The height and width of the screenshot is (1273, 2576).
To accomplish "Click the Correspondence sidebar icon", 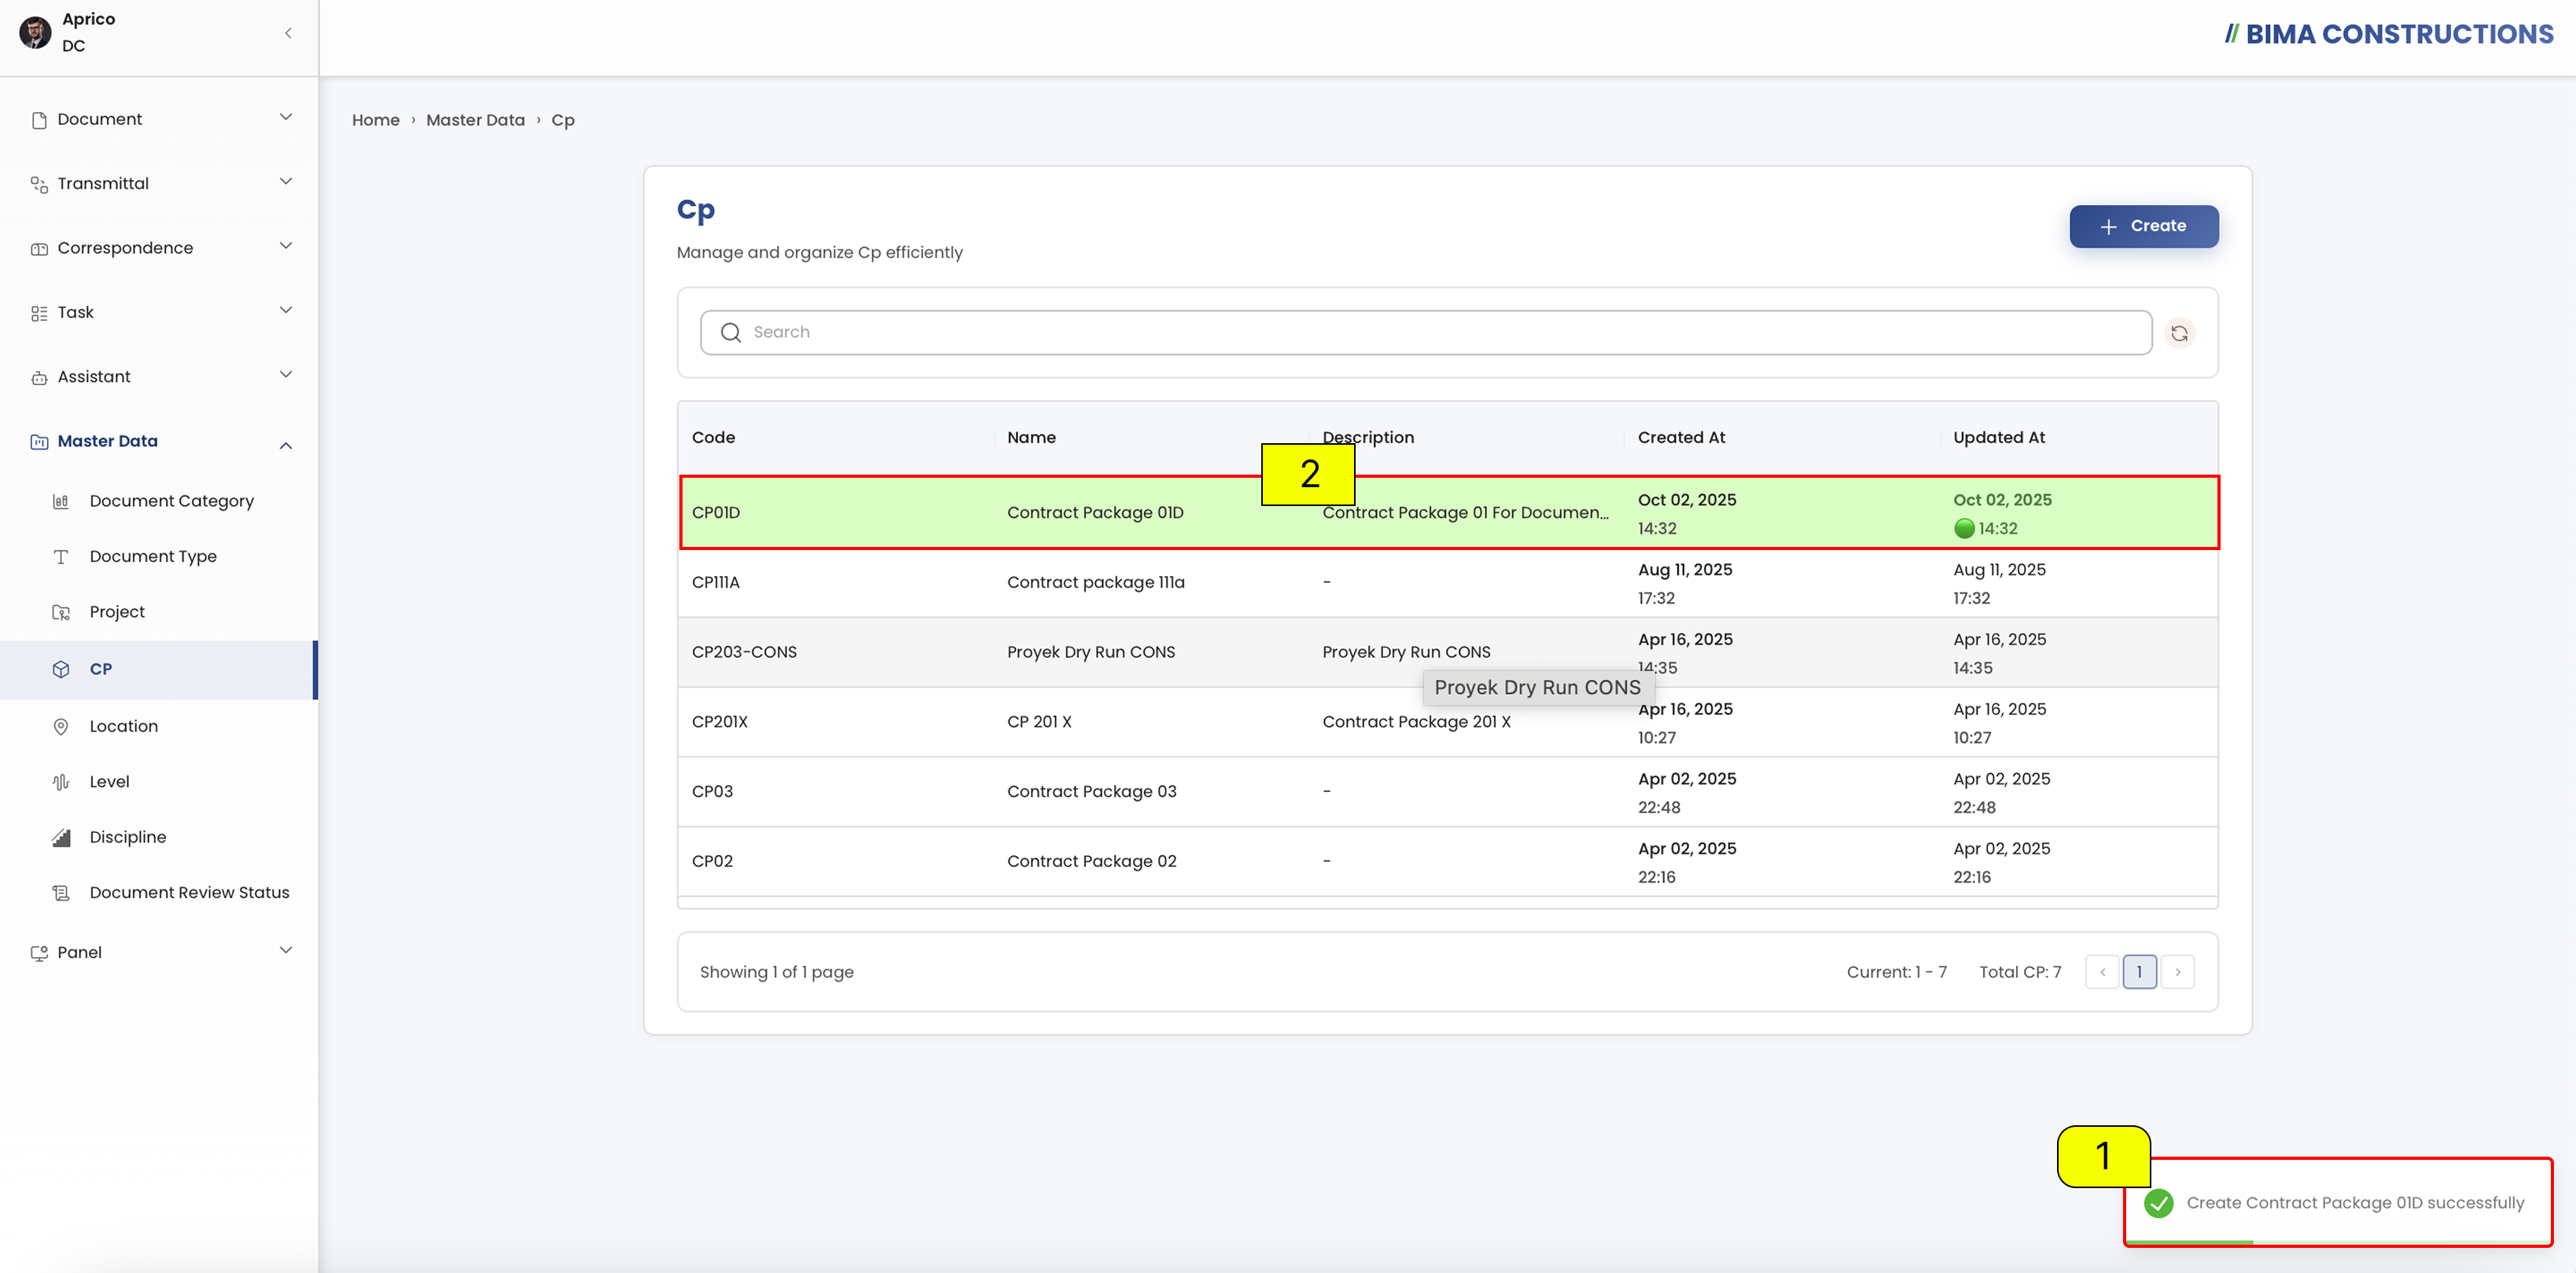I will [x=39, y=249].
